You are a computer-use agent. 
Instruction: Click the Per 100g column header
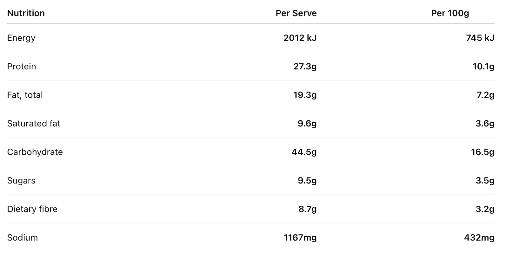click(x=450, y=13)
